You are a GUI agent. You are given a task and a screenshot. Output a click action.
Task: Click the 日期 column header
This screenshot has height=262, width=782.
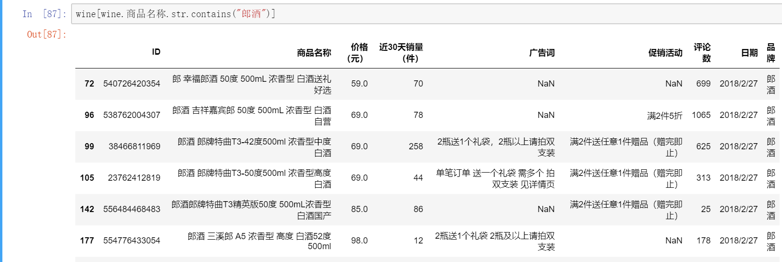[x=749, y=53]
